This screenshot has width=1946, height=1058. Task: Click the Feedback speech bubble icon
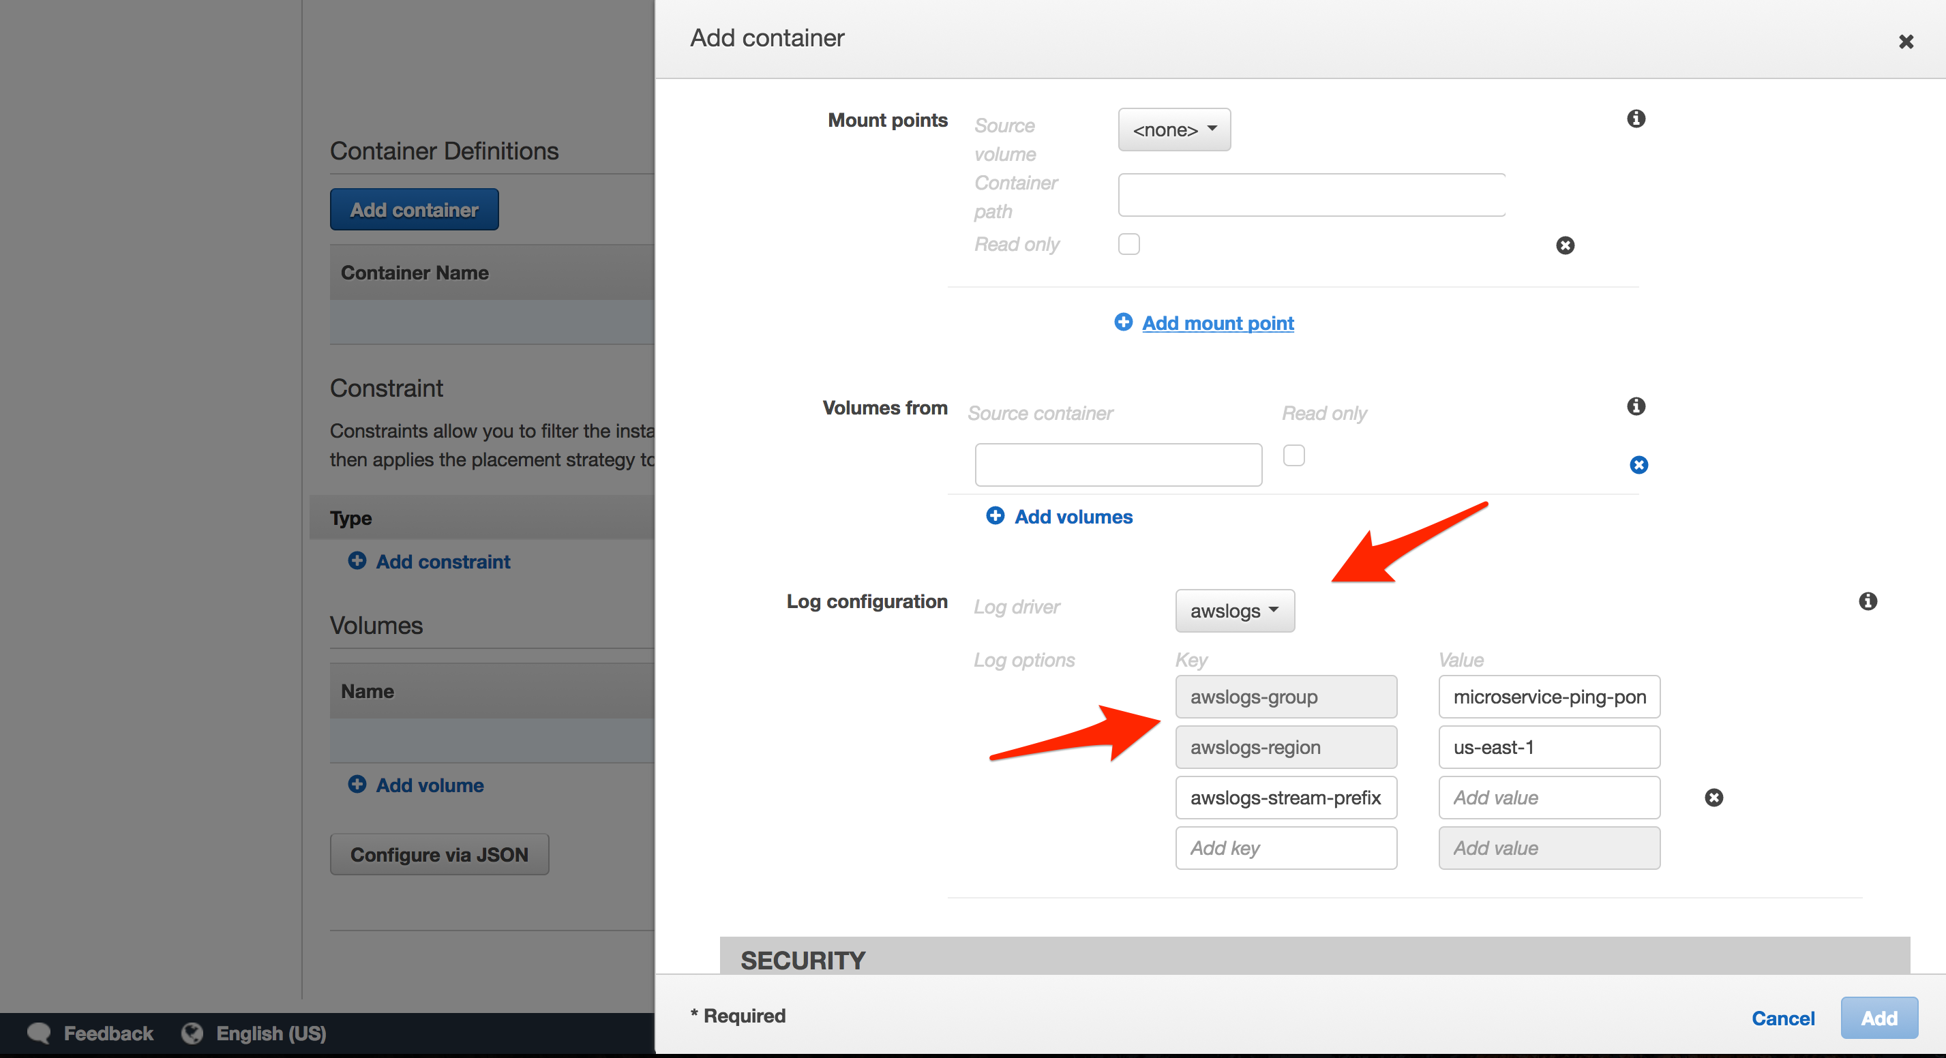coord(39,1033)
